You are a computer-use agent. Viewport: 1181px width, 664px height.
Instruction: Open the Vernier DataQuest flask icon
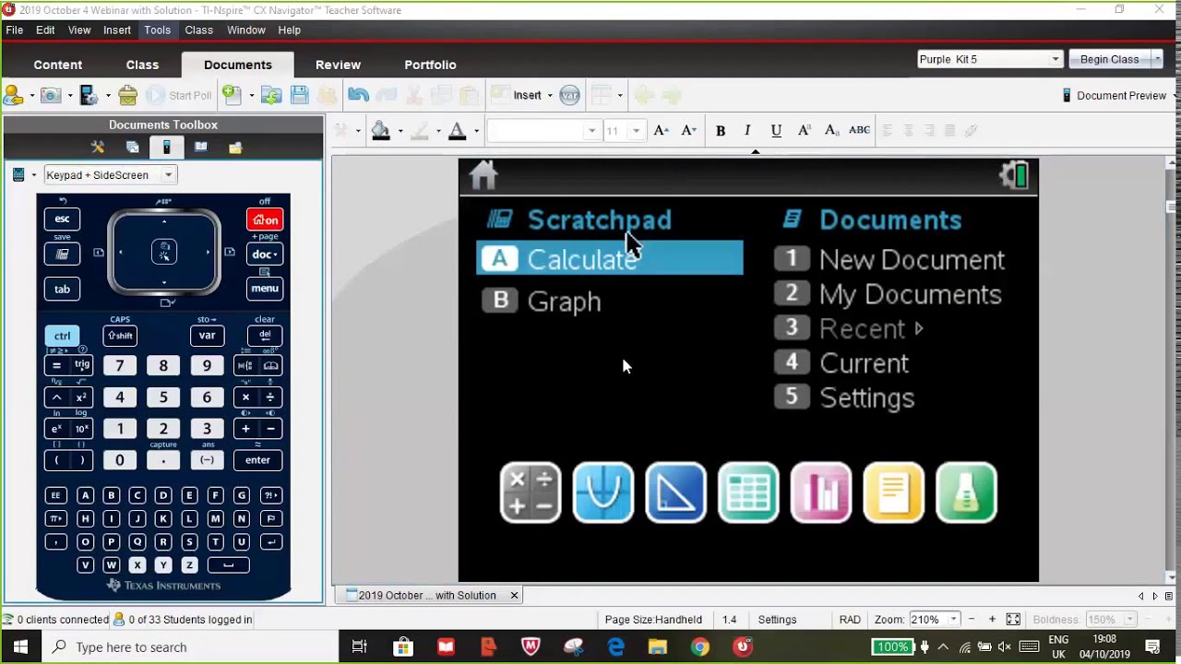(x=966, y=492)
